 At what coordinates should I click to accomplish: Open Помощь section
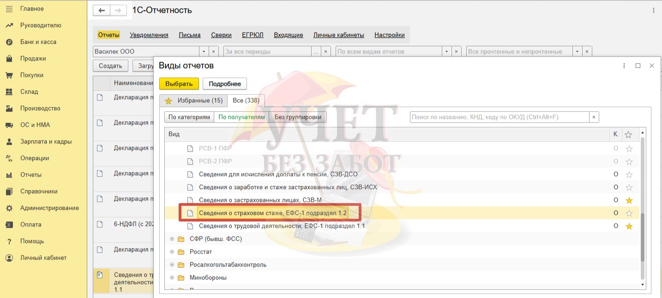pos(32,241)
